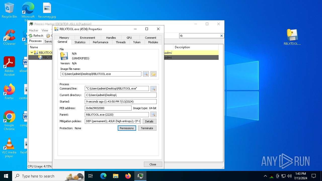This screenshot has width=322, height=181.
Task: Switch to the Comment tab
Action: pos(150,38)
